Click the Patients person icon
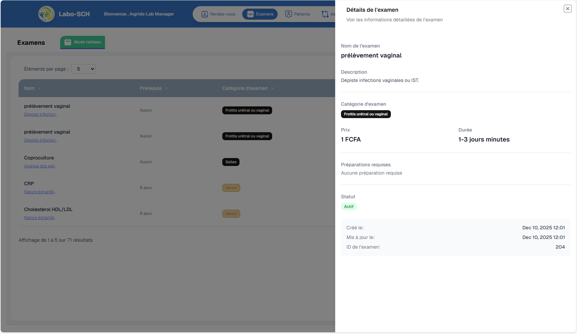This screenshot has width=577, height=334. (289, 14)
